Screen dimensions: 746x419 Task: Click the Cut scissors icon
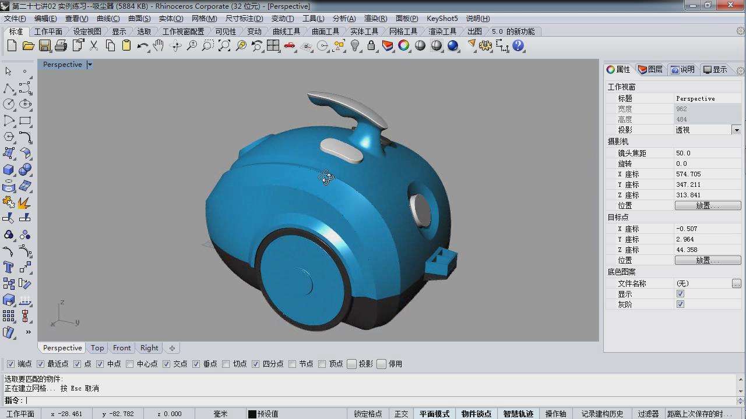click(x=93, y=45)
